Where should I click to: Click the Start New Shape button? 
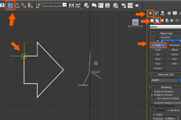(x=171, y=41)
